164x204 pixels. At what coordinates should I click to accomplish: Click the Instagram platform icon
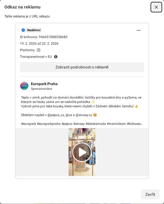pos(39,50)
